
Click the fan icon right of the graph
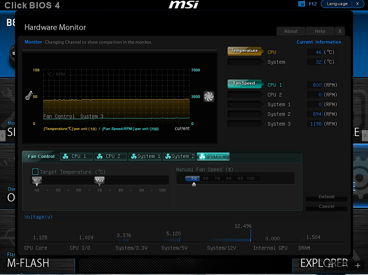[209, 96]
